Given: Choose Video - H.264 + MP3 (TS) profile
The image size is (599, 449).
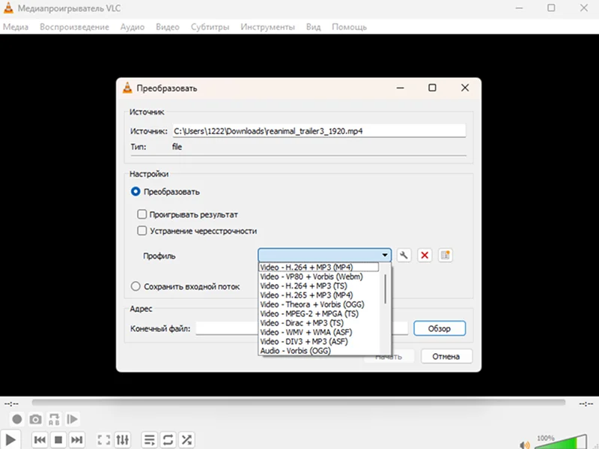Looking at the screenshot, I should tap(319, 286).
